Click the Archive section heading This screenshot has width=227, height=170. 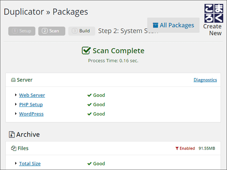click(x=28, y=134)
